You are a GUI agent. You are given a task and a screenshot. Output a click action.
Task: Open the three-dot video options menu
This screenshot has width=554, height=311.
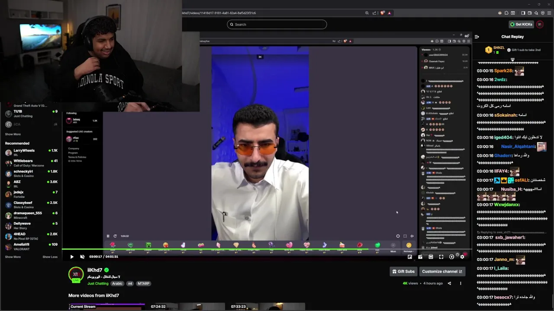461,283
